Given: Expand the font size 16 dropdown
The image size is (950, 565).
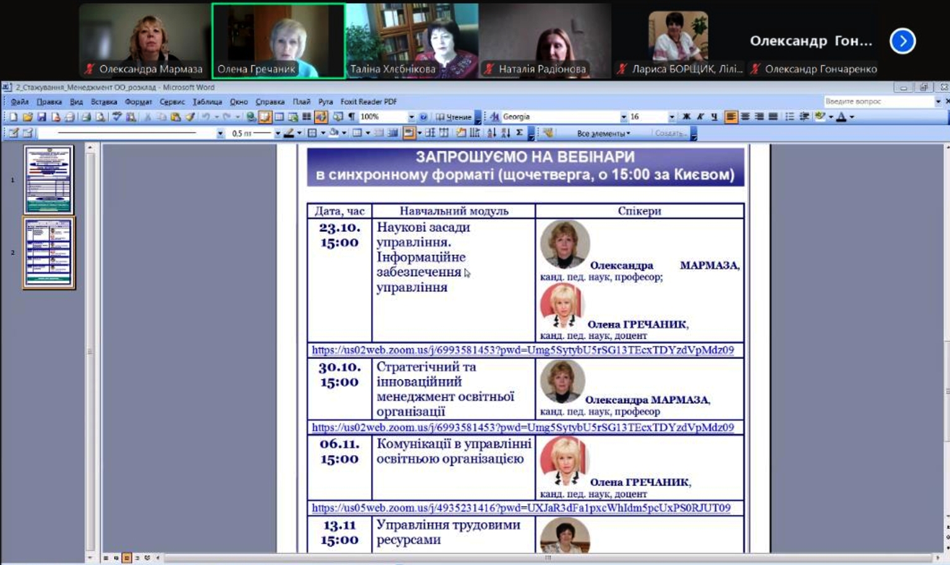Looking at the screenshot, I should (672, 117).
